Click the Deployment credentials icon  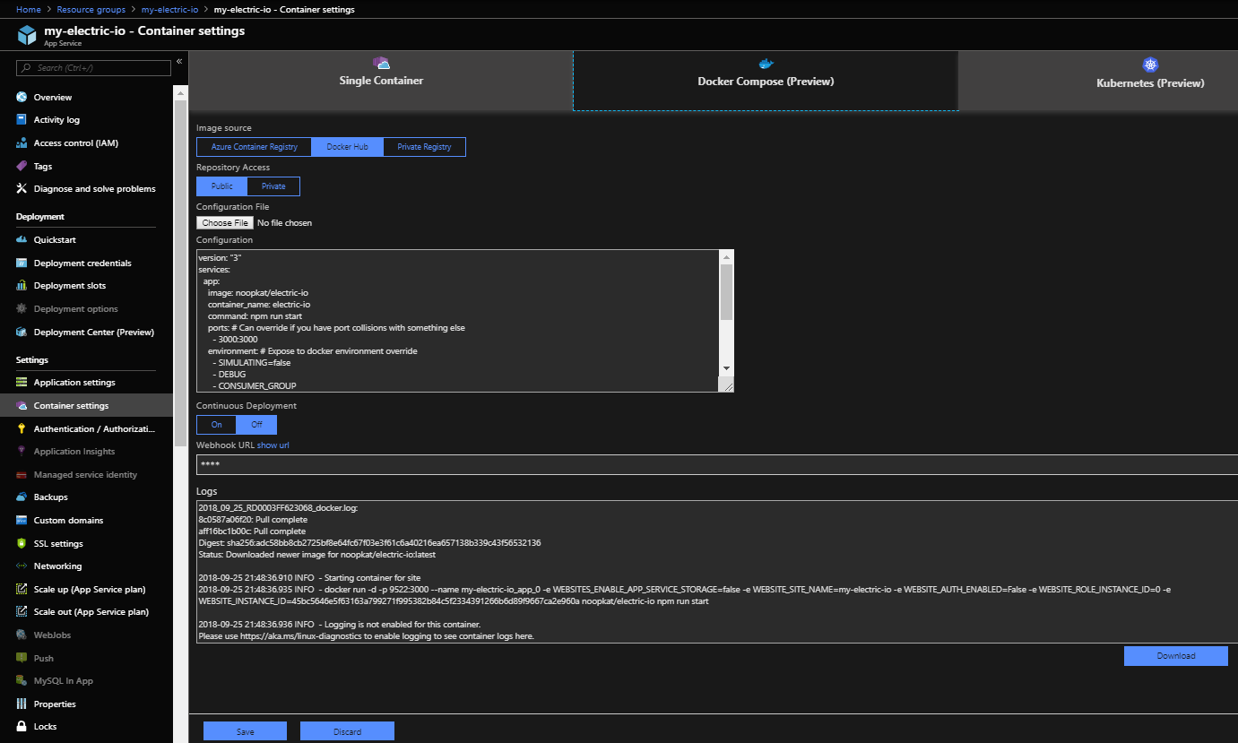22,264
